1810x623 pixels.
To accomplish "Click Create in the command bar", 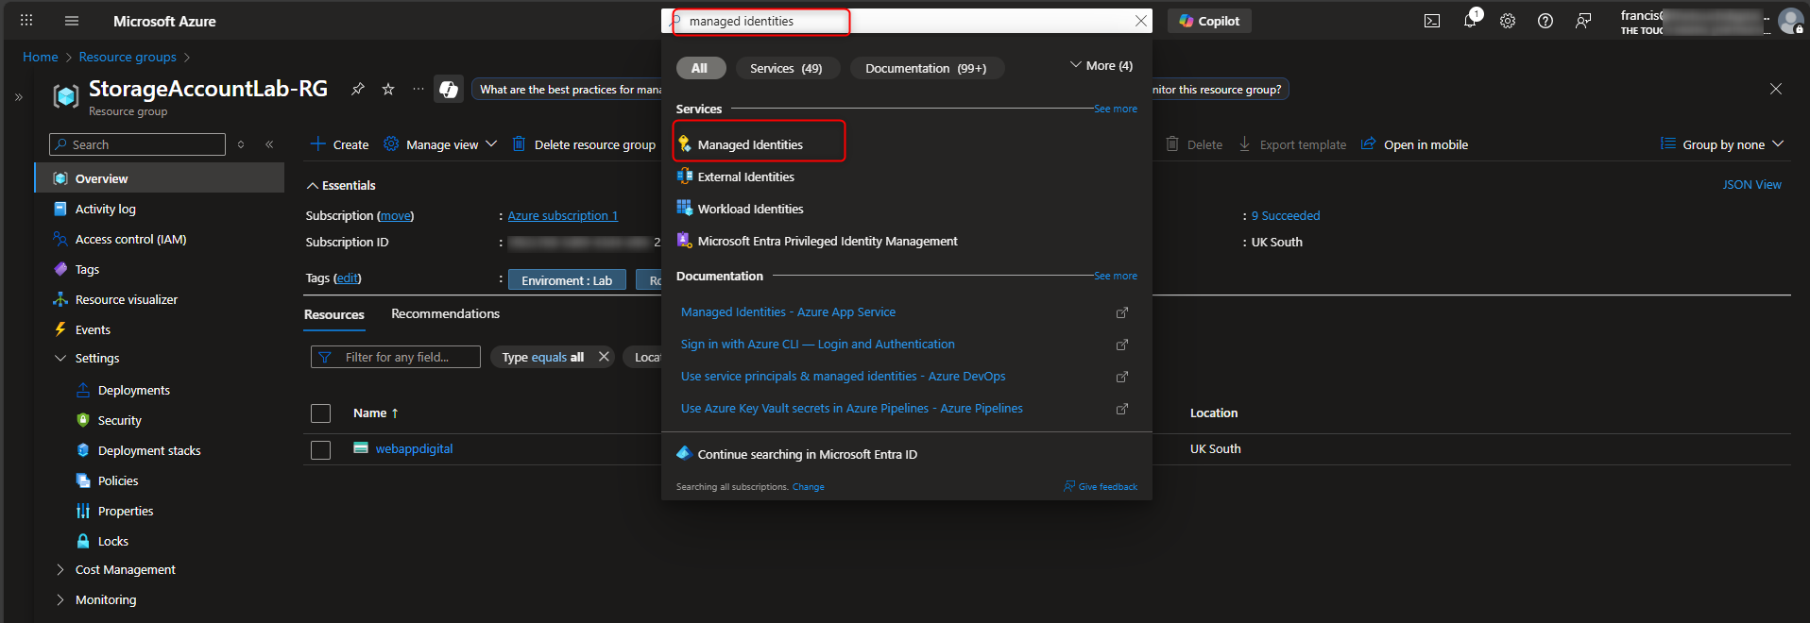I will coord(340,144).
